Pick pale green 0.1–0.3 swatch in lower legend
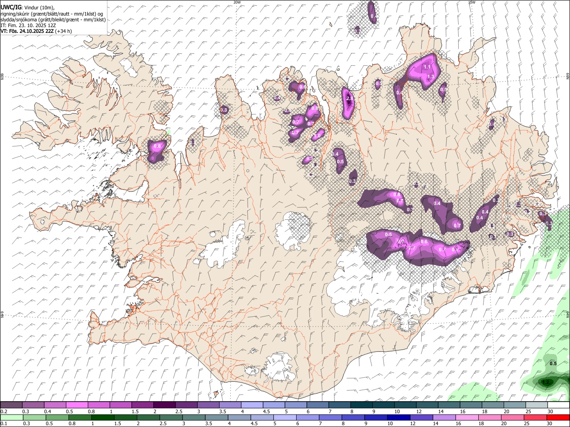 [12, 417]
